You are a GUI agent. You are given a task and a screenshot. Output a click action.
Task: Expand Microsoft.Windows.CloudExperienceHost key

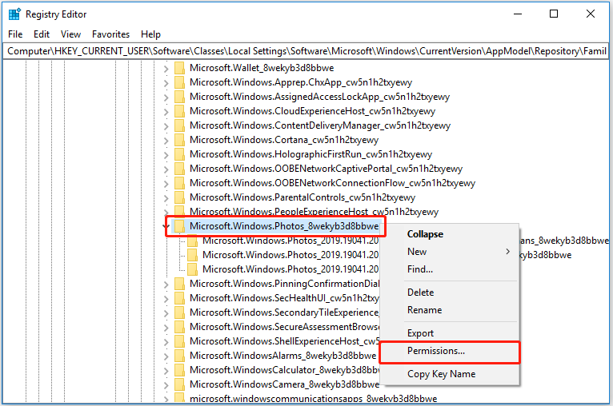pyautogui.click(x=166, y=113)
